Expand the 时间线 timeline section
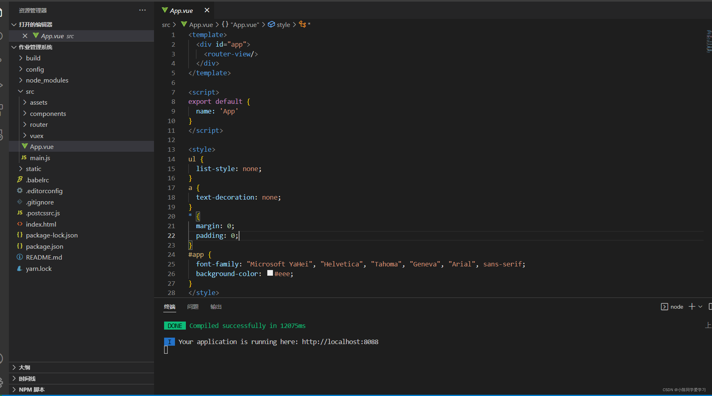 tap(81, 379)
